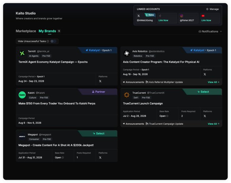Click View All on Axis Robotics card
The height and width of the screenshot is (183, 231).
coord(213,82)
